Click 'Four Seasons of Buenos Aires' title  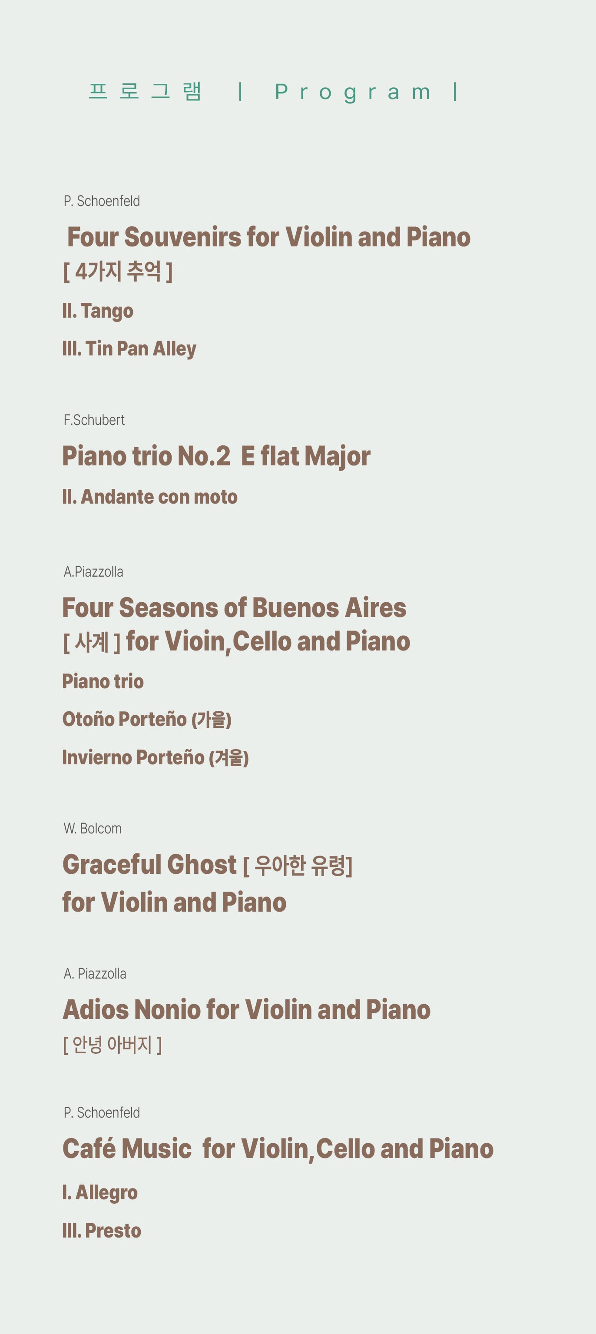(234, 607)
